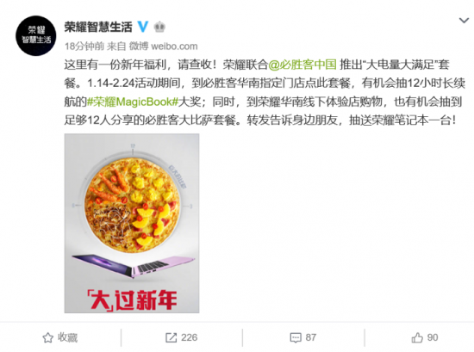Toggle the thumbs-up like icon

click(417, 337)
